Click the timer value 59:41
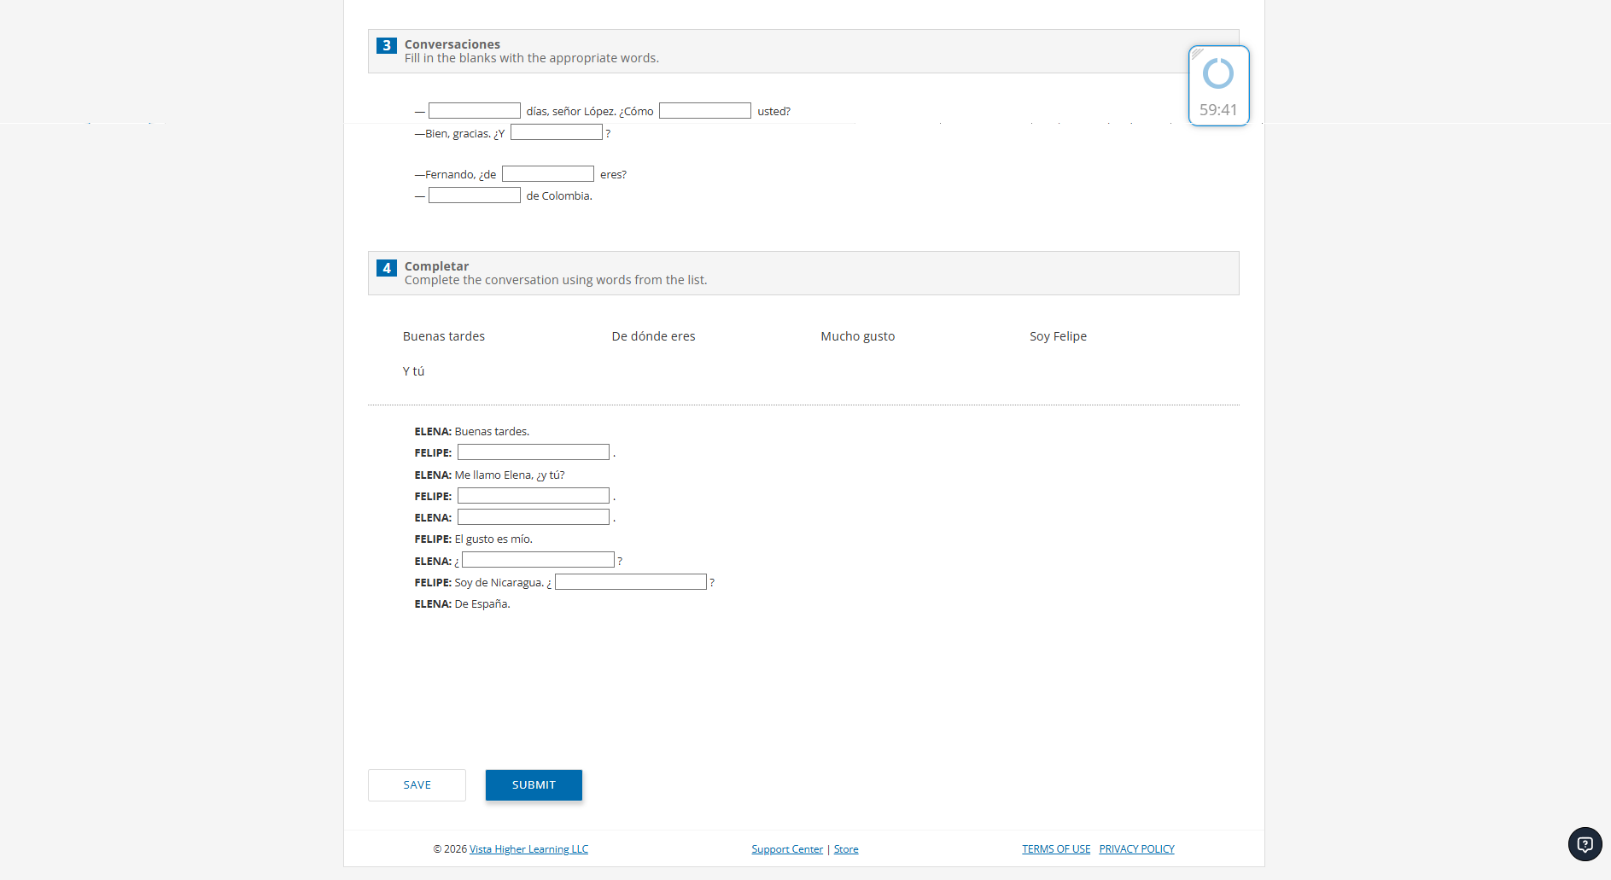The width and height of the screenshot is (1611, 880). pos(1218,110)
